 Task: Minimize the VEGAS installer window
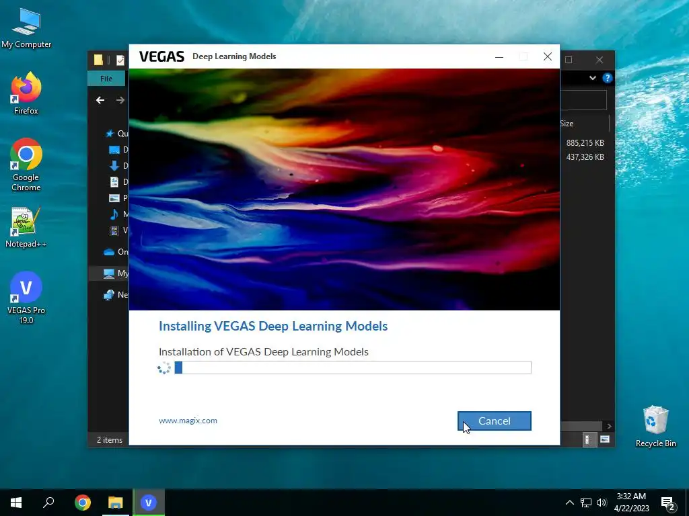(x=499, y=56)
